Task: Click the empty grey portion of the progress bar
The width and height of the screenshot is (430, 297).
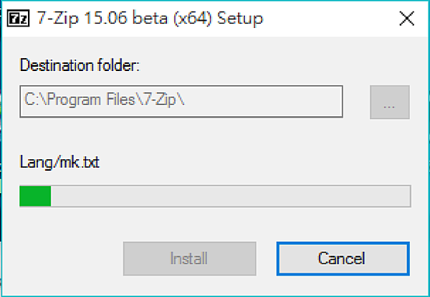Action: pyautogui.click(x=230, y=196)
